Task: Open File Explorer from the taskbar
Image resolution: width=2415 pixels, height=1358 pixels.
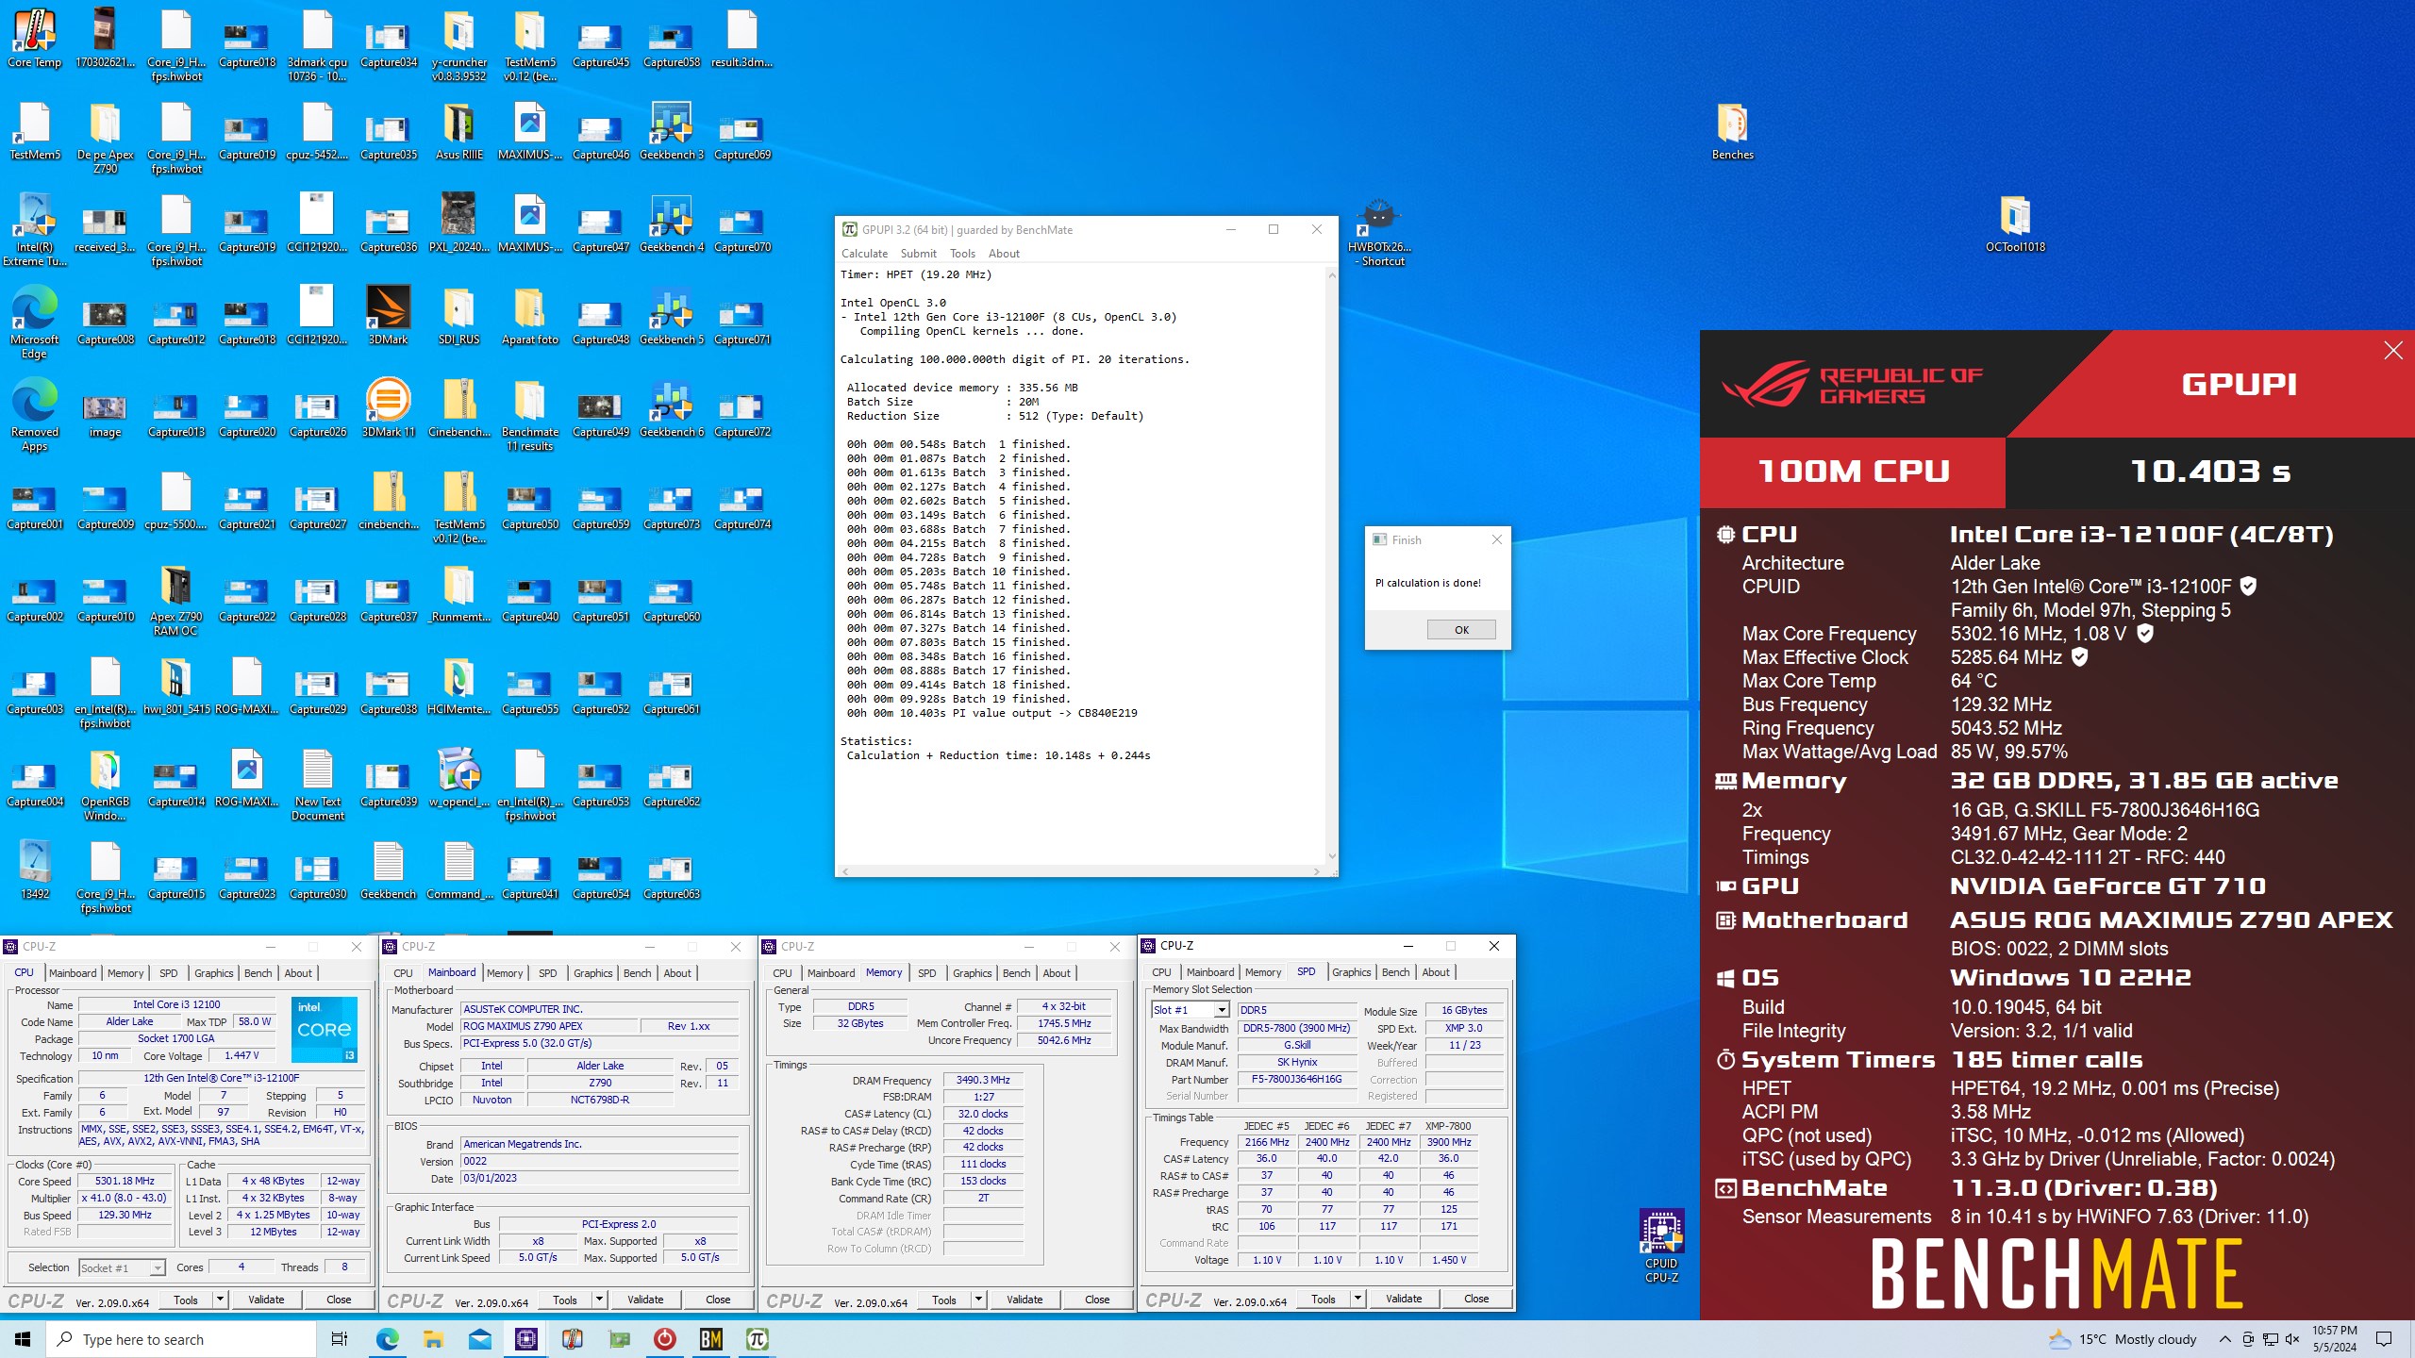Action: tap(433, 1339)
